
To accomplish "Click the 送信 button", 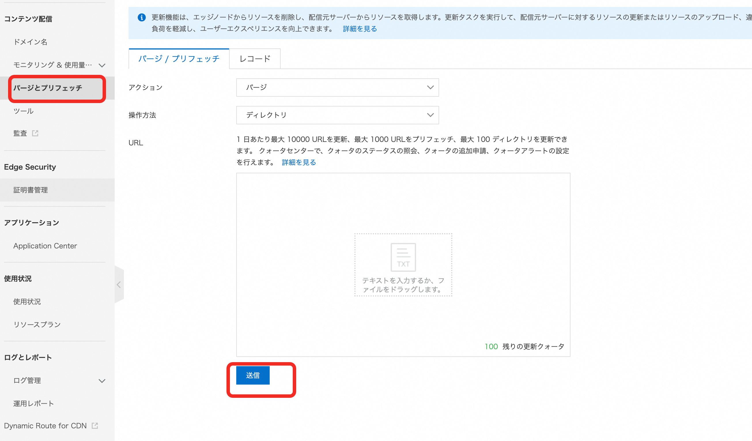I will [x=252, y=375].
